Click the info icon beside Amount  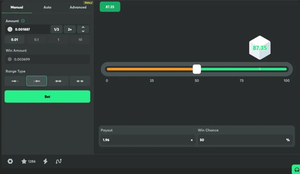23,21
